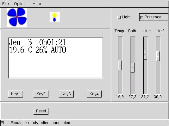
Task: Click the Key1 button
Action: pyautogui.click(x=16, y=94)
